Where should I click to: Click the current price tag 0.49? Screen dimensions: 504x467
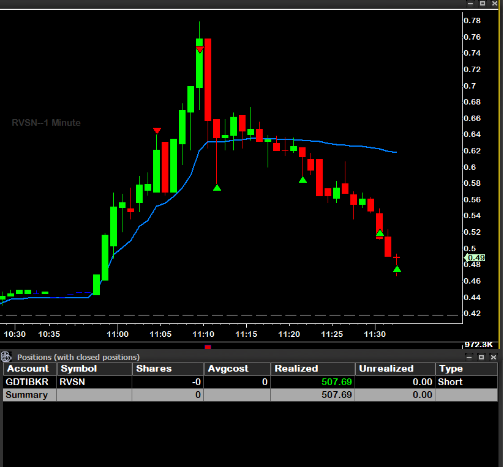coord(475,257)
